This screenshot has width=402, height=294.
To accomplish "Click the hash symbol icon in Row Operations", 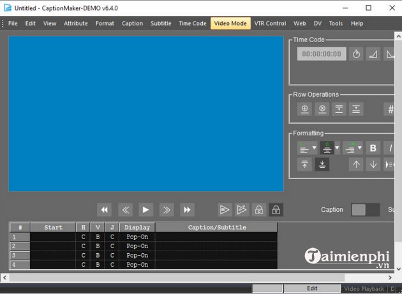I will coord(391,109).
